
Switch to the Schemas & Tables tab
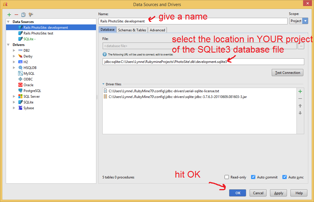tap(132, 30)
